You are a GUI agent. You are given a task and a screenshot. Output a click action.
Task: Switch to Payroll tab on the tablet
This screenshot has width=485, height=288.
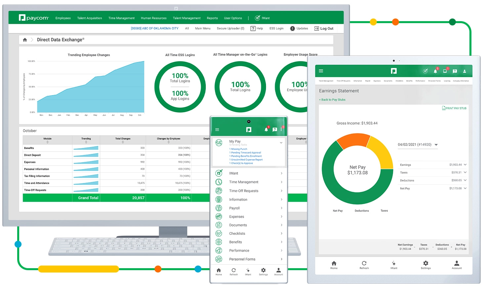[x=368, y=81]
